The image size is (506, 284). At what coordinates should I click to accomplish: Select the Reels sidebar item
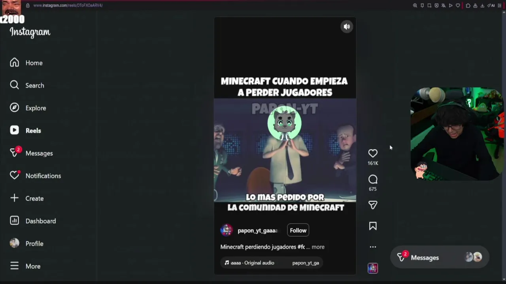click(x=25, y=131)
